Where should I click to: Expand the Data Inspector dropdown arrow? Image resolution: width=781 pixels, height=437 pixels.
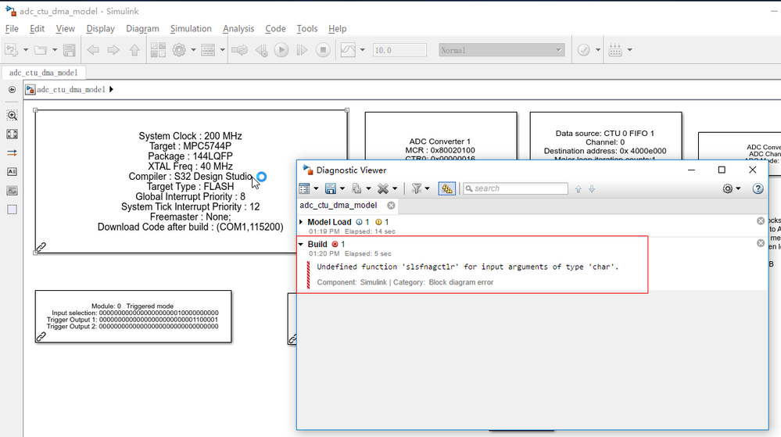tap(362, 50)
